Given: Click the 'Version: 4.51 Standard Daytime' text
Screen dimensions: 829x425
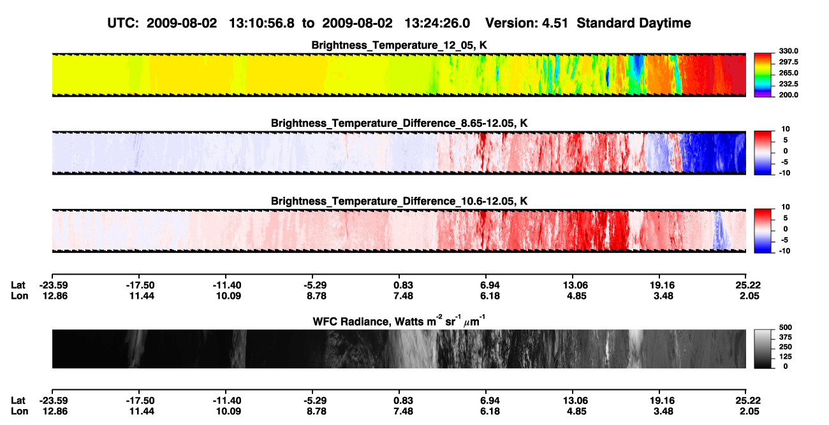Looking at the screenshot, I should coord(588,23).
